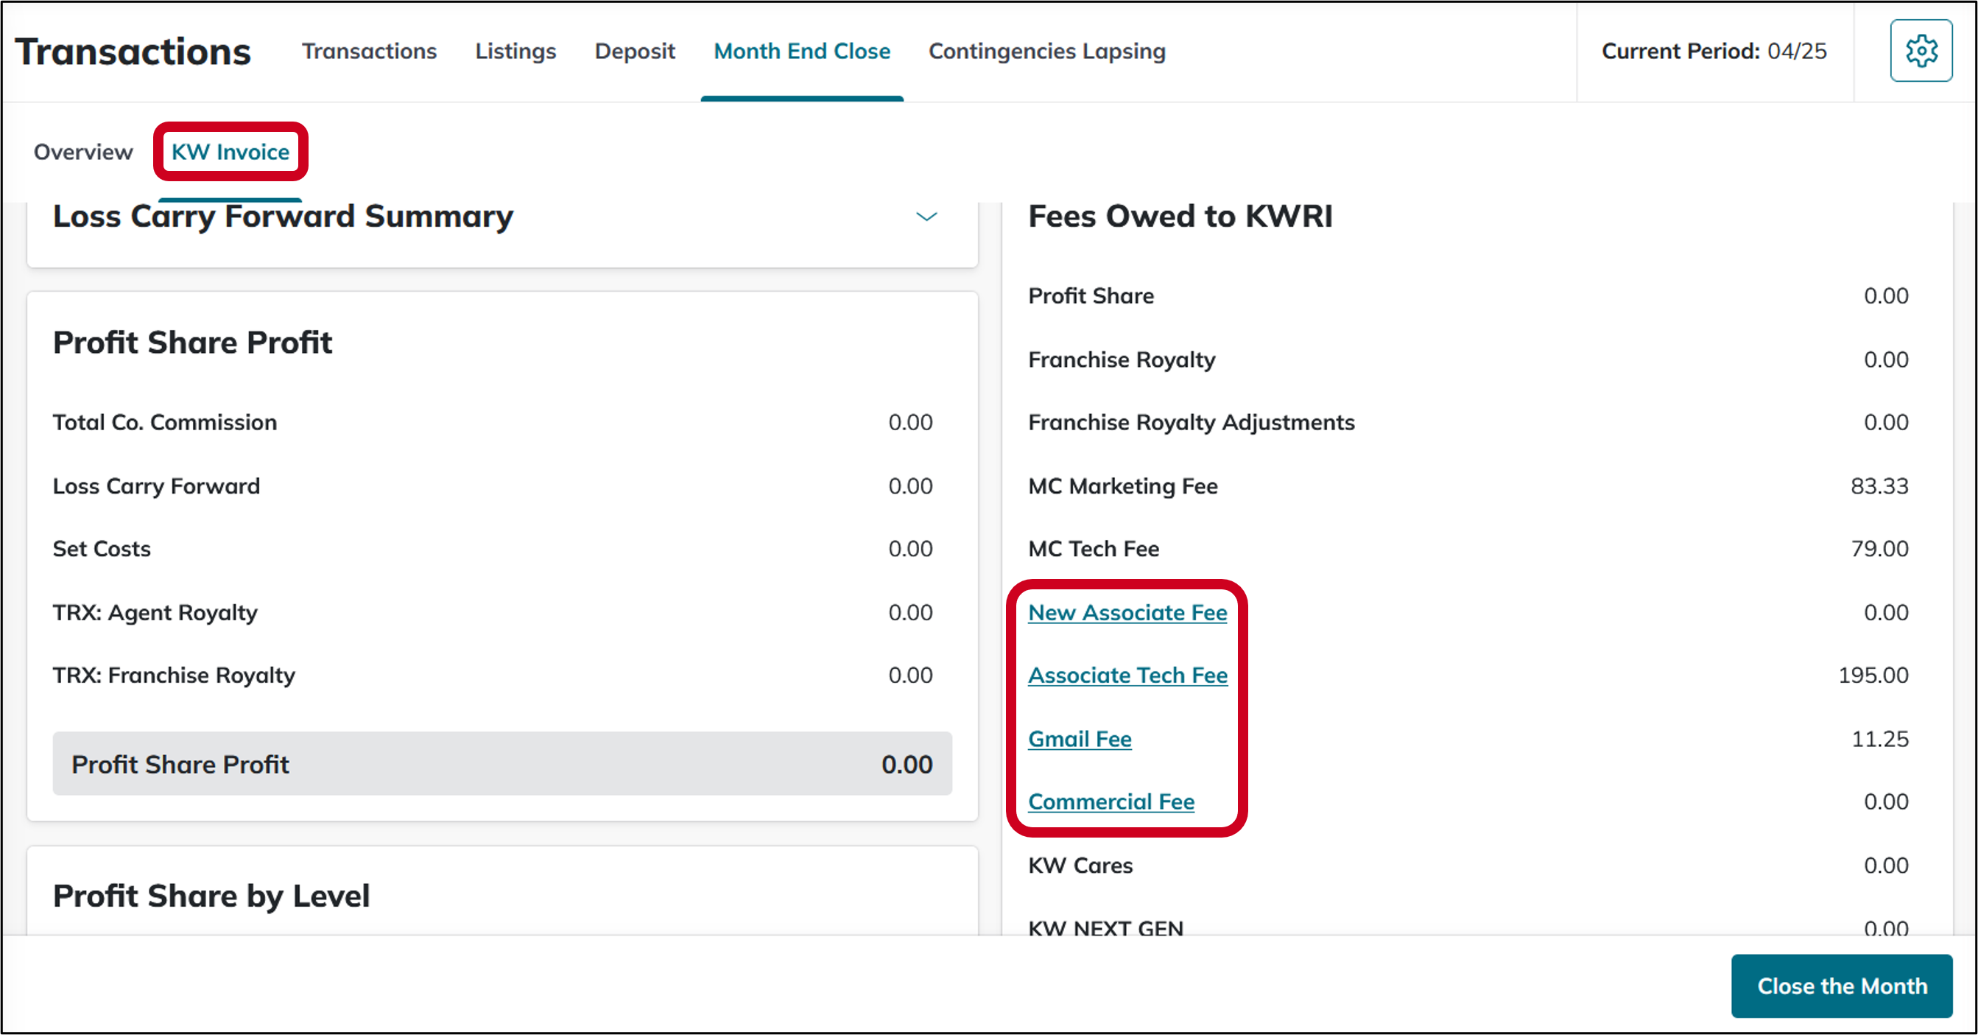
Task: Go to the Deposit tab
Action: point(635,52)
